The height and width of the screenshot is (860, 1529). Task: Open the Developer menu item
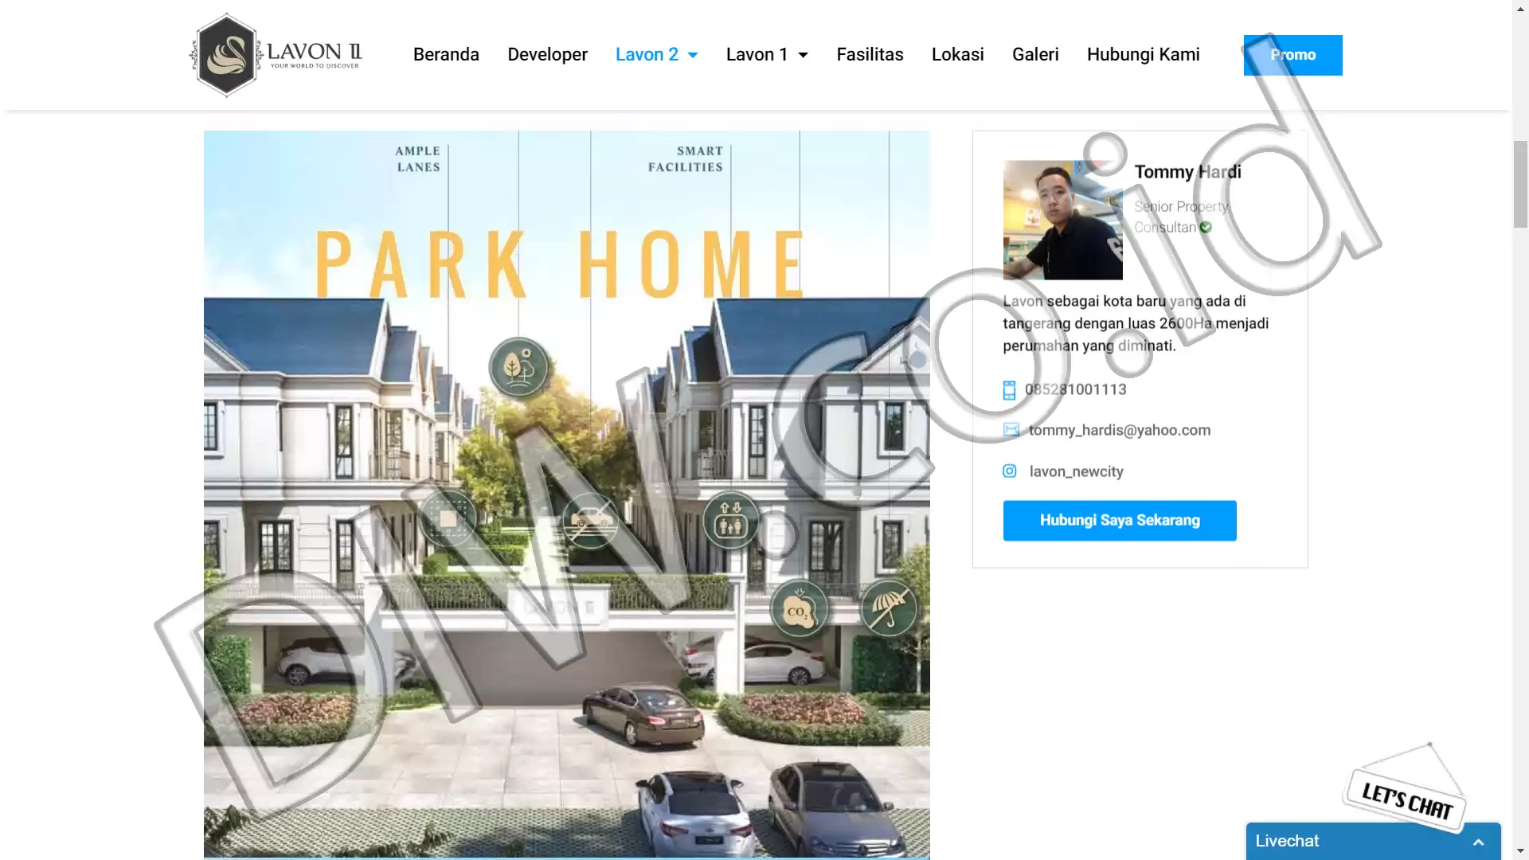click(x=547, y=54)
